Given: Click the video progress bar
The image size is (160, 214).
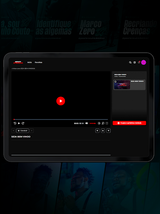Looking at the screenshot, I should coord(61,120).
